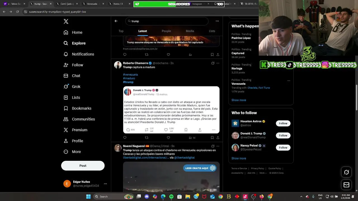The width and height of the screenshot is (358, 201).
Task: Follow Houston Astros
Action: pyautogui.click(x=283, y=123)
